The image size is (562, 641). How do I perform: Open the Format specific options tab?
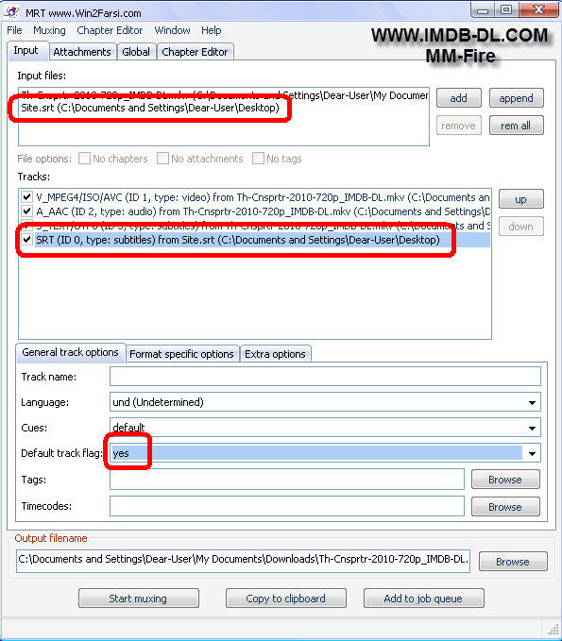click(181, 354)
